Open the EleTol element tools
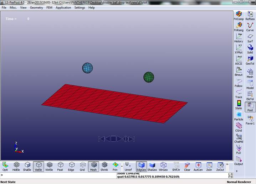 pyautogui.click(x=250, y=96)
